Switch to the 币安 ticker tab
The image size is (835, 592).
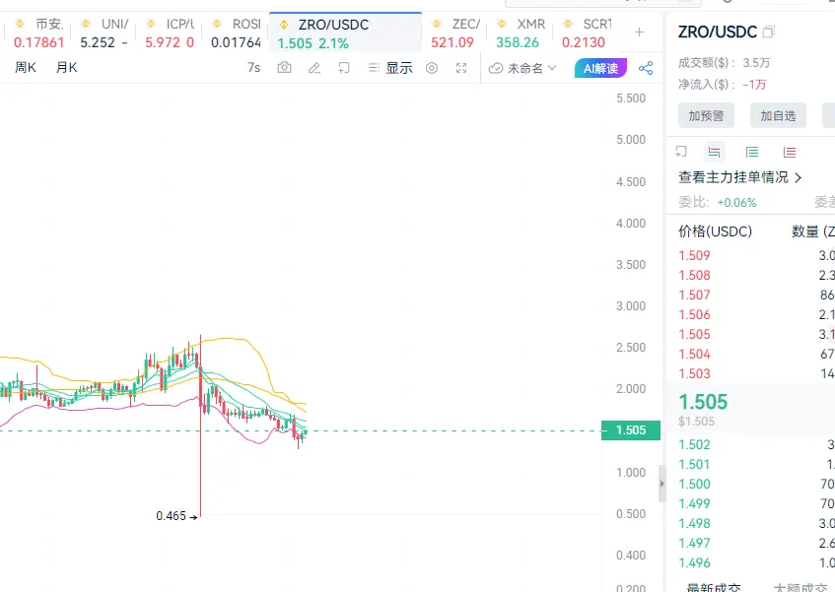pyautogui.click(x=38, y=33)
